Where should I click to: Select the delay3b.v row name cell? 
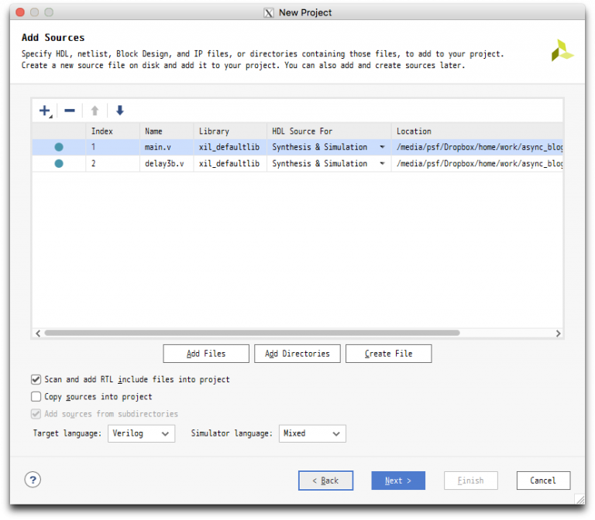click(166, 163)
